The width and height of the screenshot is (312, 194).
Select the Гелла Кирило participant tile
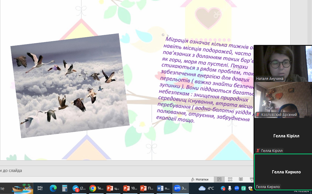point(283,172)
